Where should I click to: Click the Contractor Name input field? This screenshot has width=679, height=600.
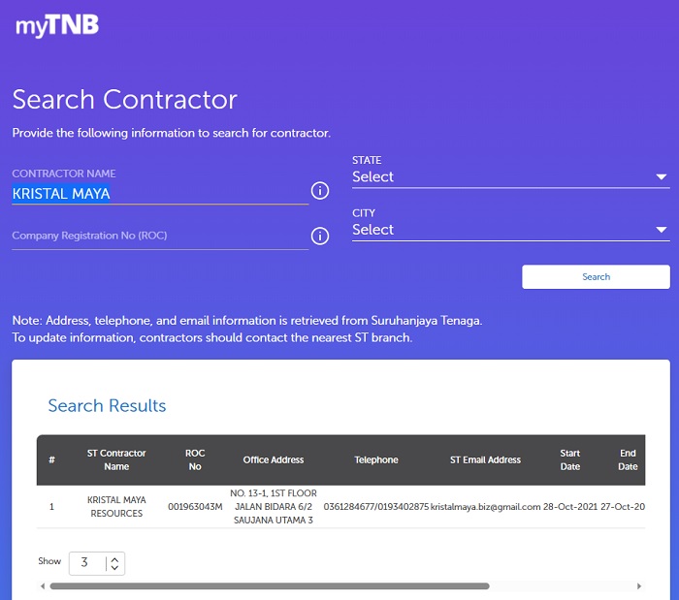coord(160,193)
